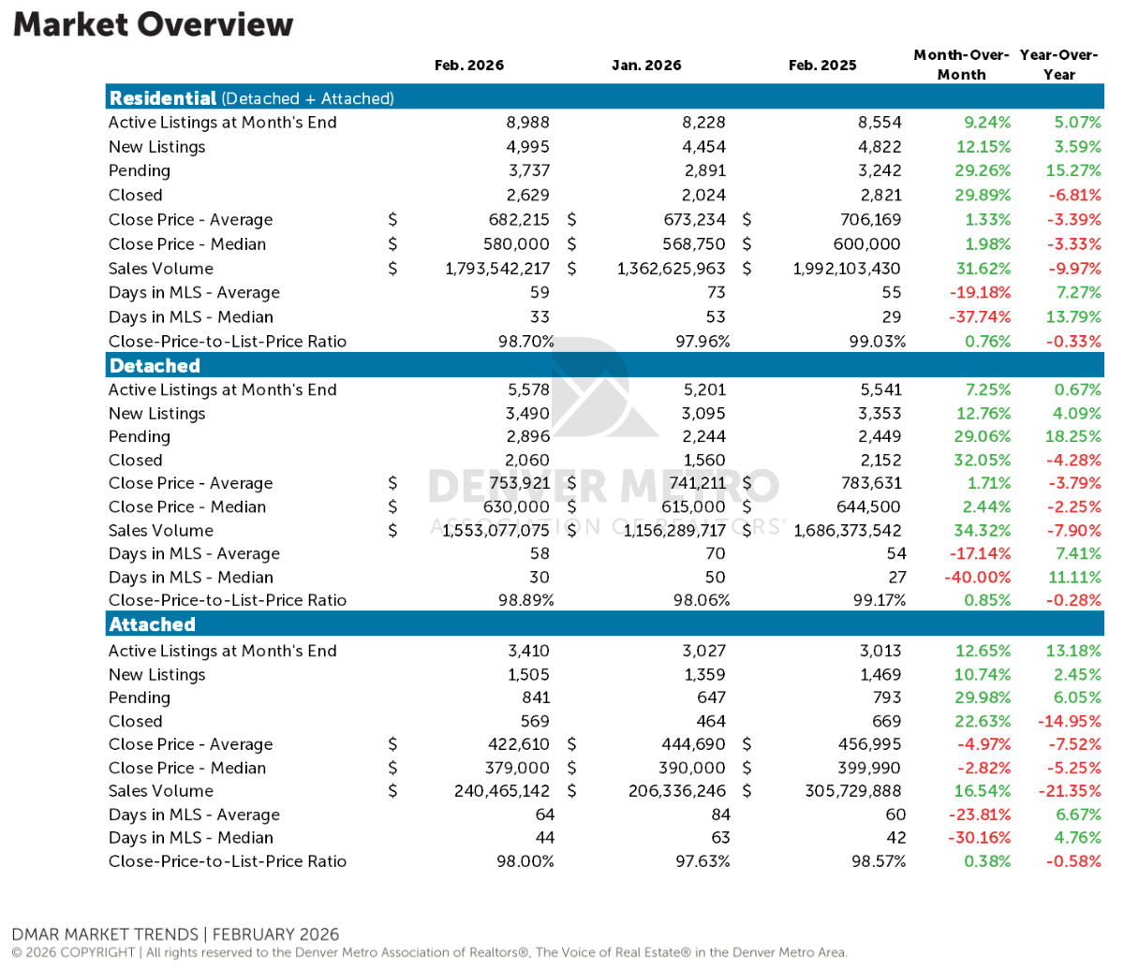Click the DMAR Market Trends footer text
Viewport: 1124px width, 969px height.
[x=175, y=934]
